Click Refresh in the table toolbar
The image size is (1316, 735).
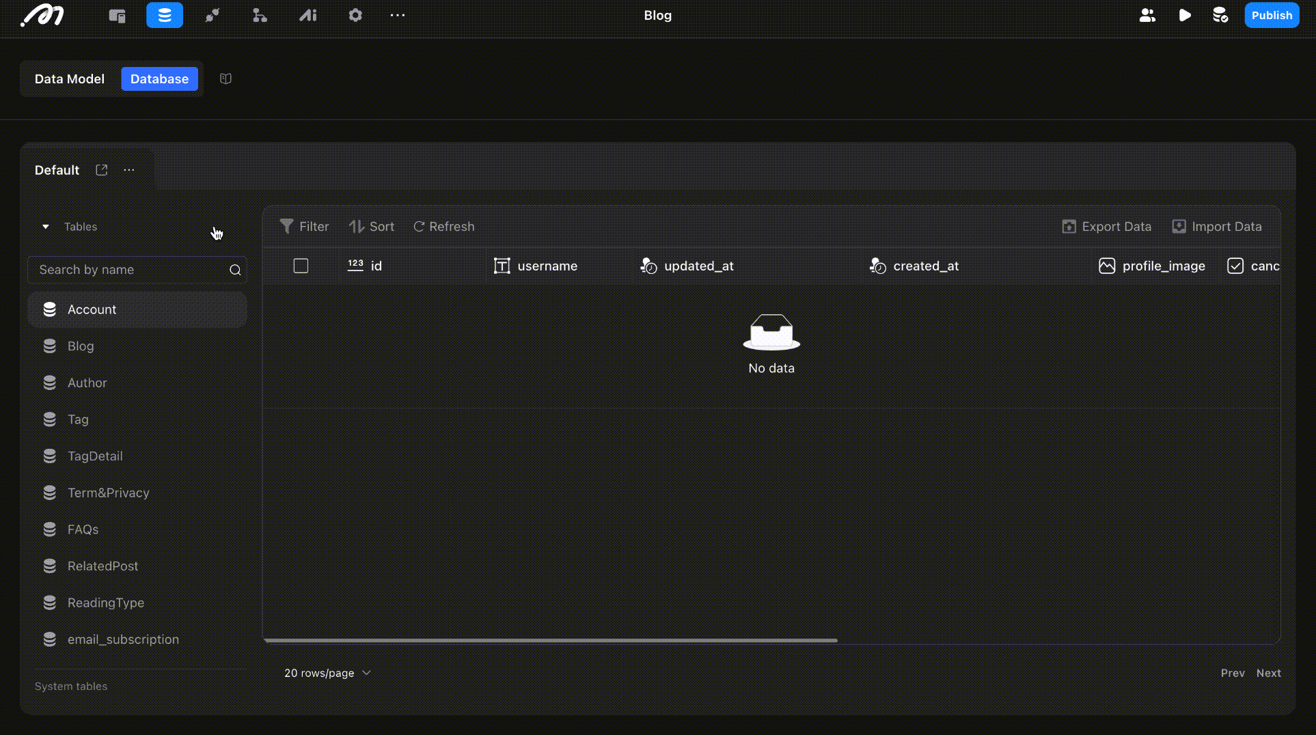[444, 227]
